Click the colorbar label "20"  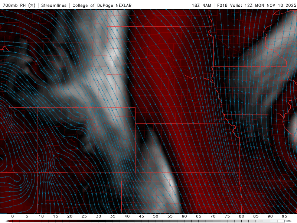pyautogui.click(x=70, y=216)
